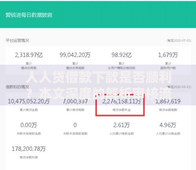Click the label 借贷余额本金
This screenshot has height=170, width=196.
[x=122, y=110]
